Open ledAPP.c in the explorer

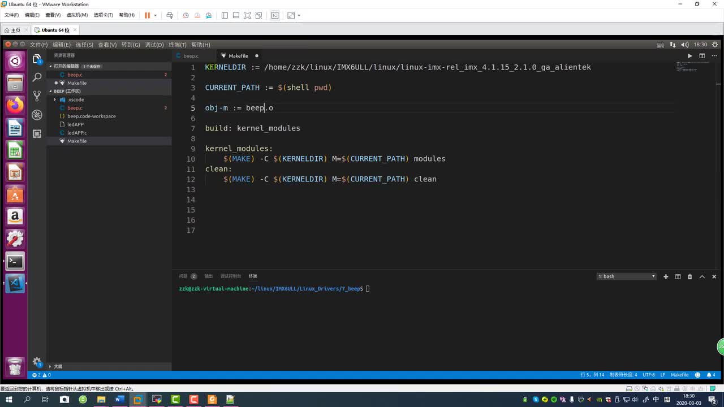tap(77, 133)
